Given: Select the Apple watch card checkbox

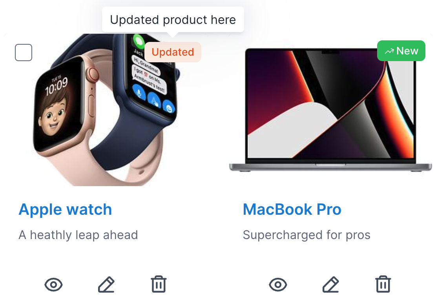Looking at the screenshot, I should point(24,53).
